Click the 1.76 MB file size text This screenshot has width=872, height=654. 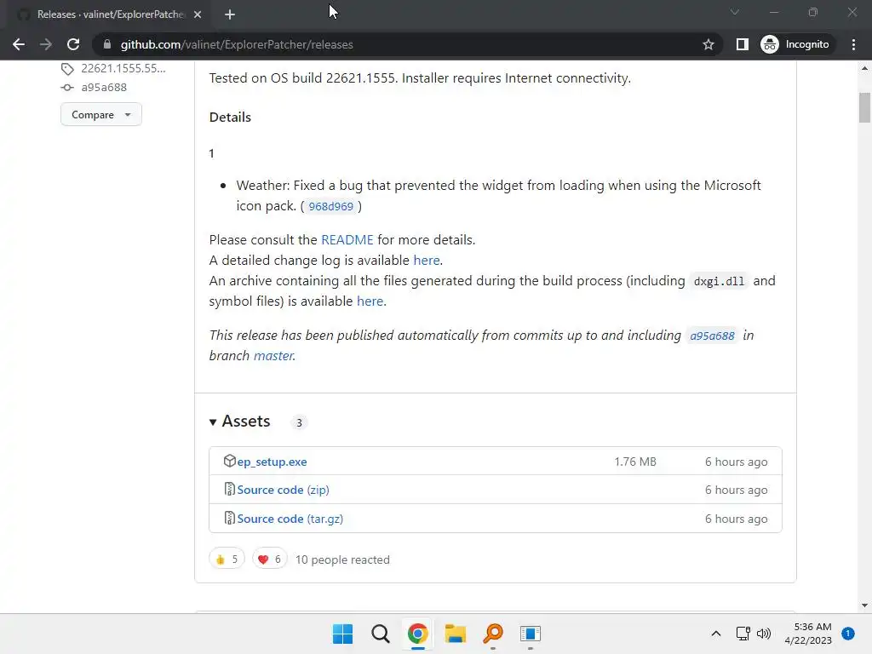(635, 462)
